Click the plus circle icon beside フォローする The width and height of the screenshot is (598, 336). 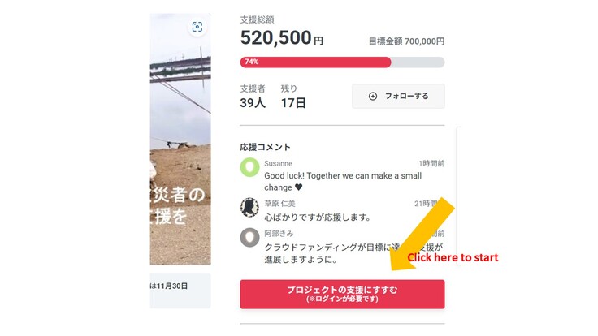pyautogui.click(x=373, y=96)
